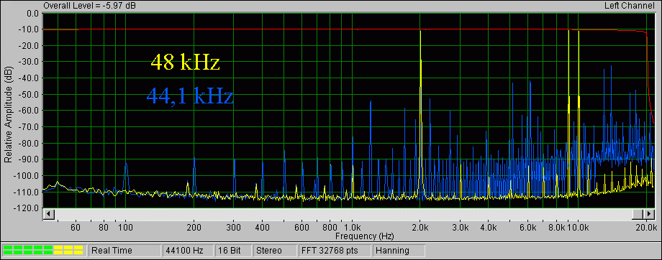Image resolution: width=662 pixels, height=260 pixels.
Task: Click the horizontal scrollbar track below the graph
Action: click(x=343, y=214)
